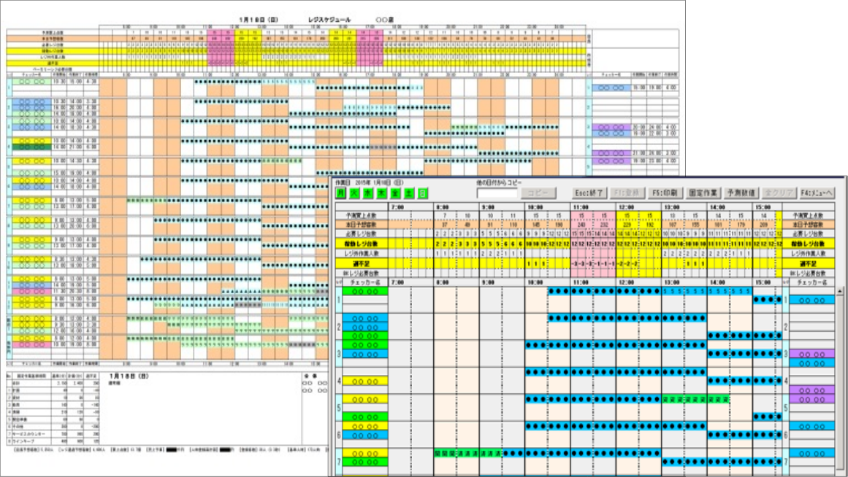Click the コピー button

pyautogui.click(x=538, y=193)
